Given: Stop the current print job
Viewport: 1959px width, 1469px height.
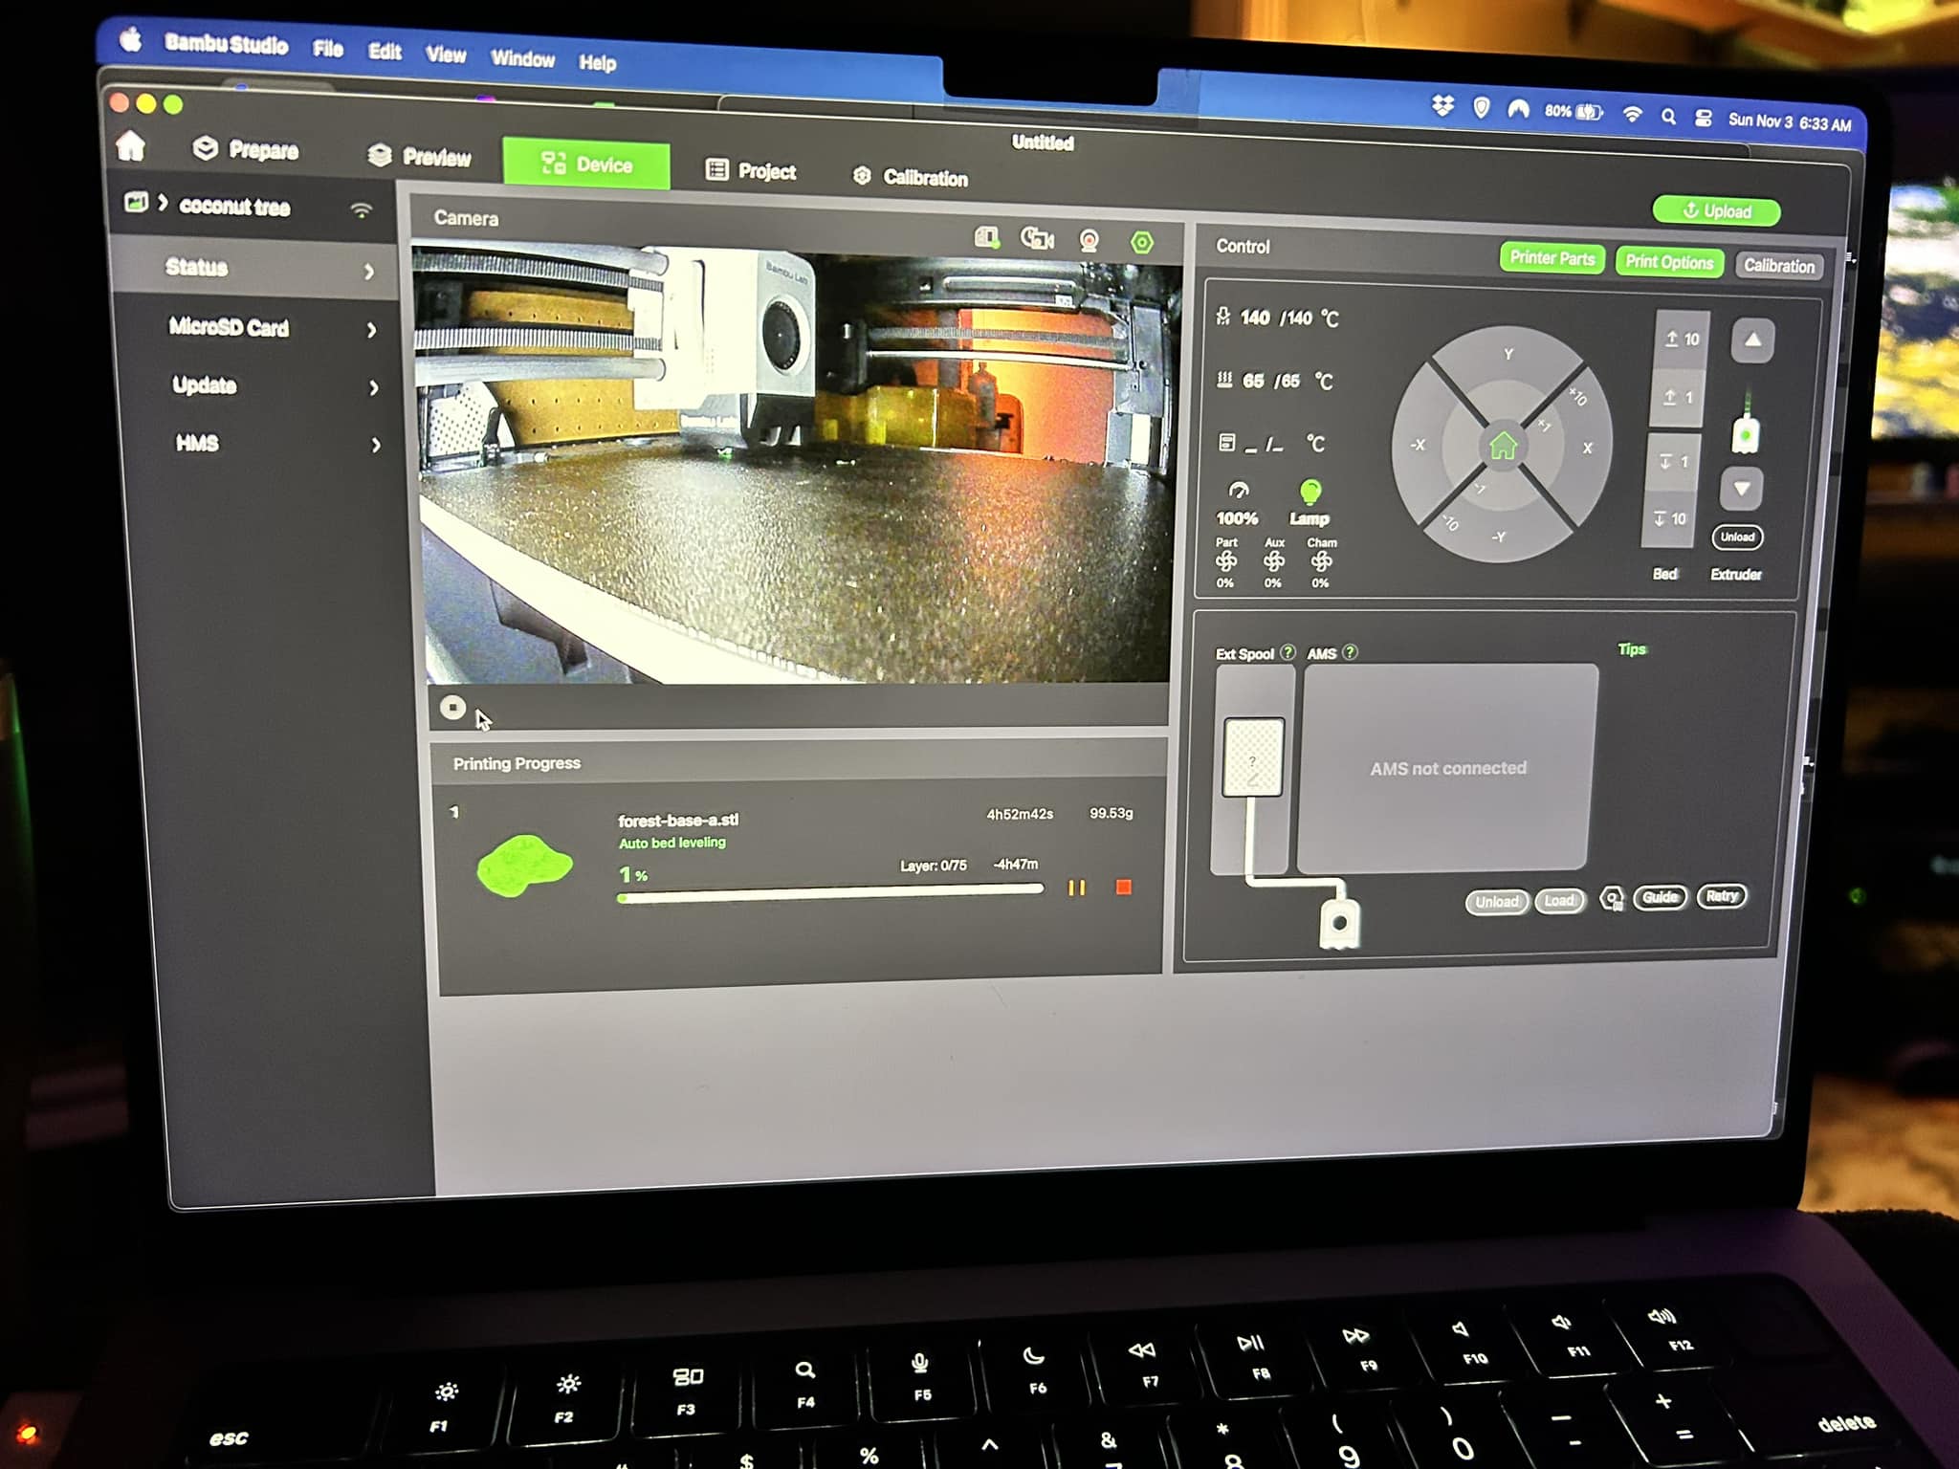Looking at the screenshot, I should (x=1123, y=888).
